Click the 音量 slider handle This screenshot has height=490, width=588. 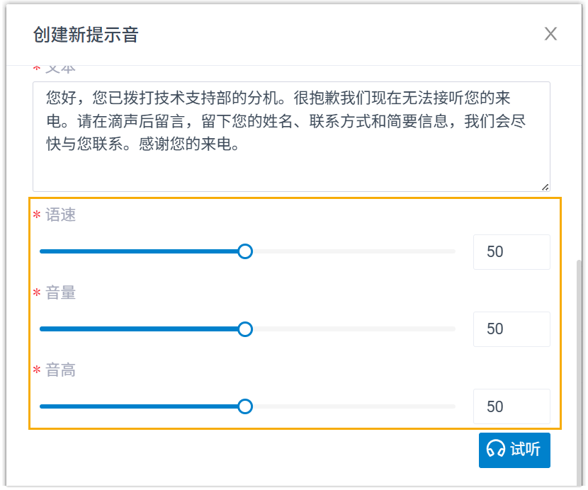point(245,329)
